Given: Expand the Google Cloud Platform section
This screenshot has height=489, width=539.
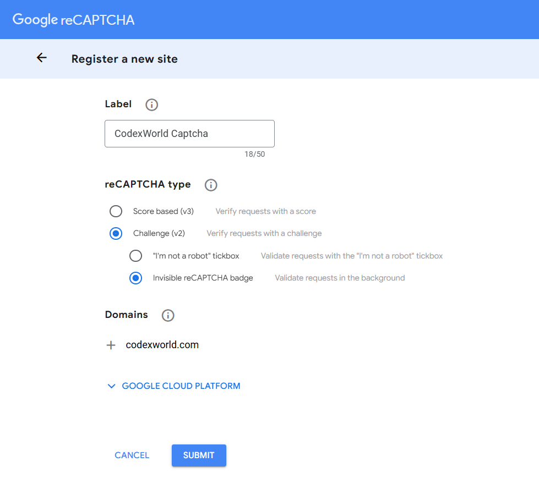Looking at the screenshot, I should tap(174, 386).
